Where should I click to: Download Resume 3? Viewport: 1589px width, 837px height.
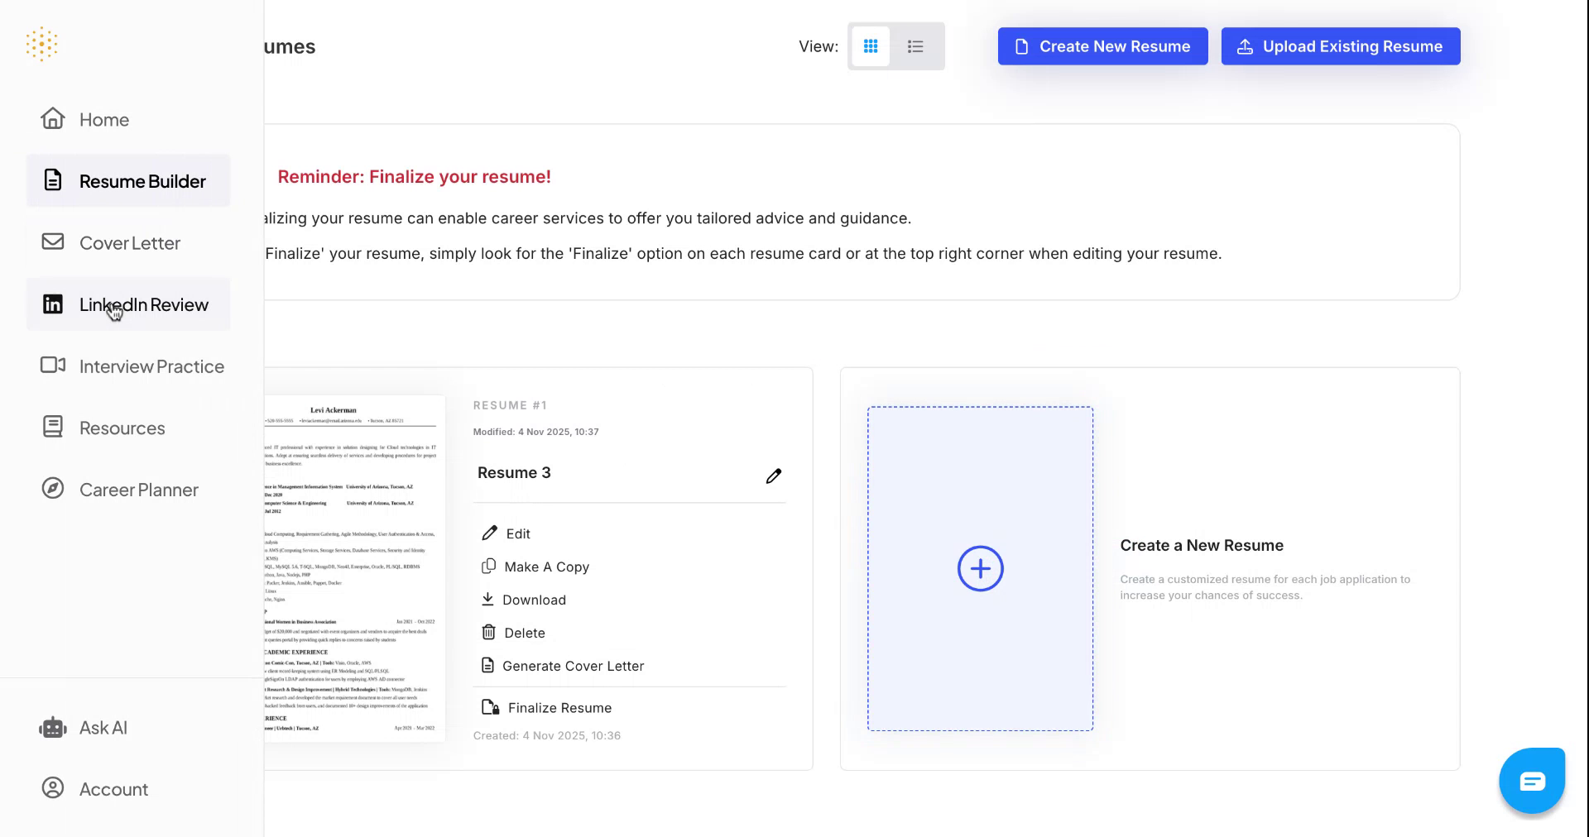535,599
